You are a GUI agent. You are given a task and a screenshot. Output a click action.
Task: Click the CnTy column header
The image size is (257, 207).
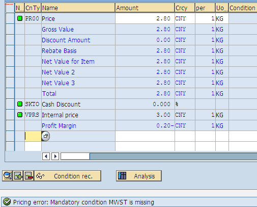point(33,8)
